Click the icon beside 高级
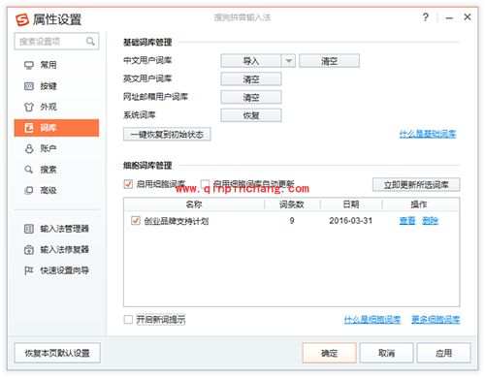 pyautogui.click(x=29, y=190)
